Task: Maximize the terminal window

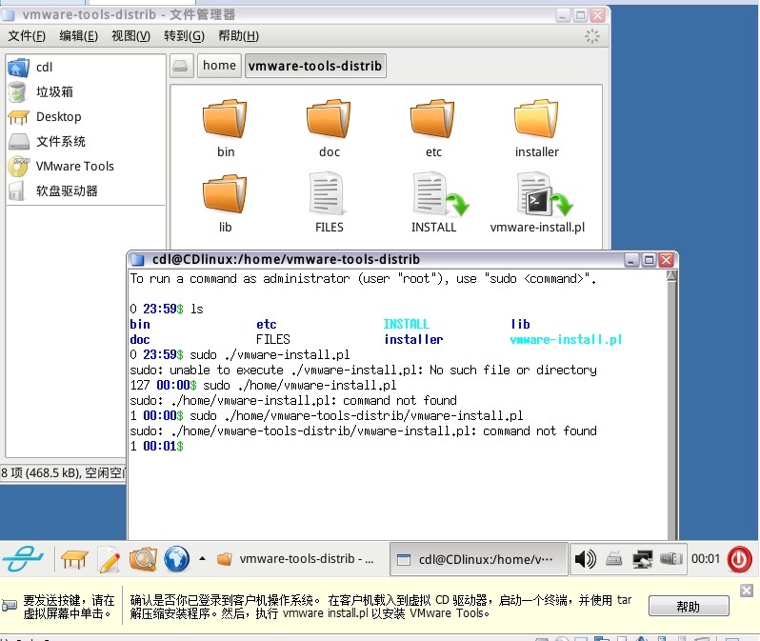Action: pyautogui.click(x=649, y=260)
